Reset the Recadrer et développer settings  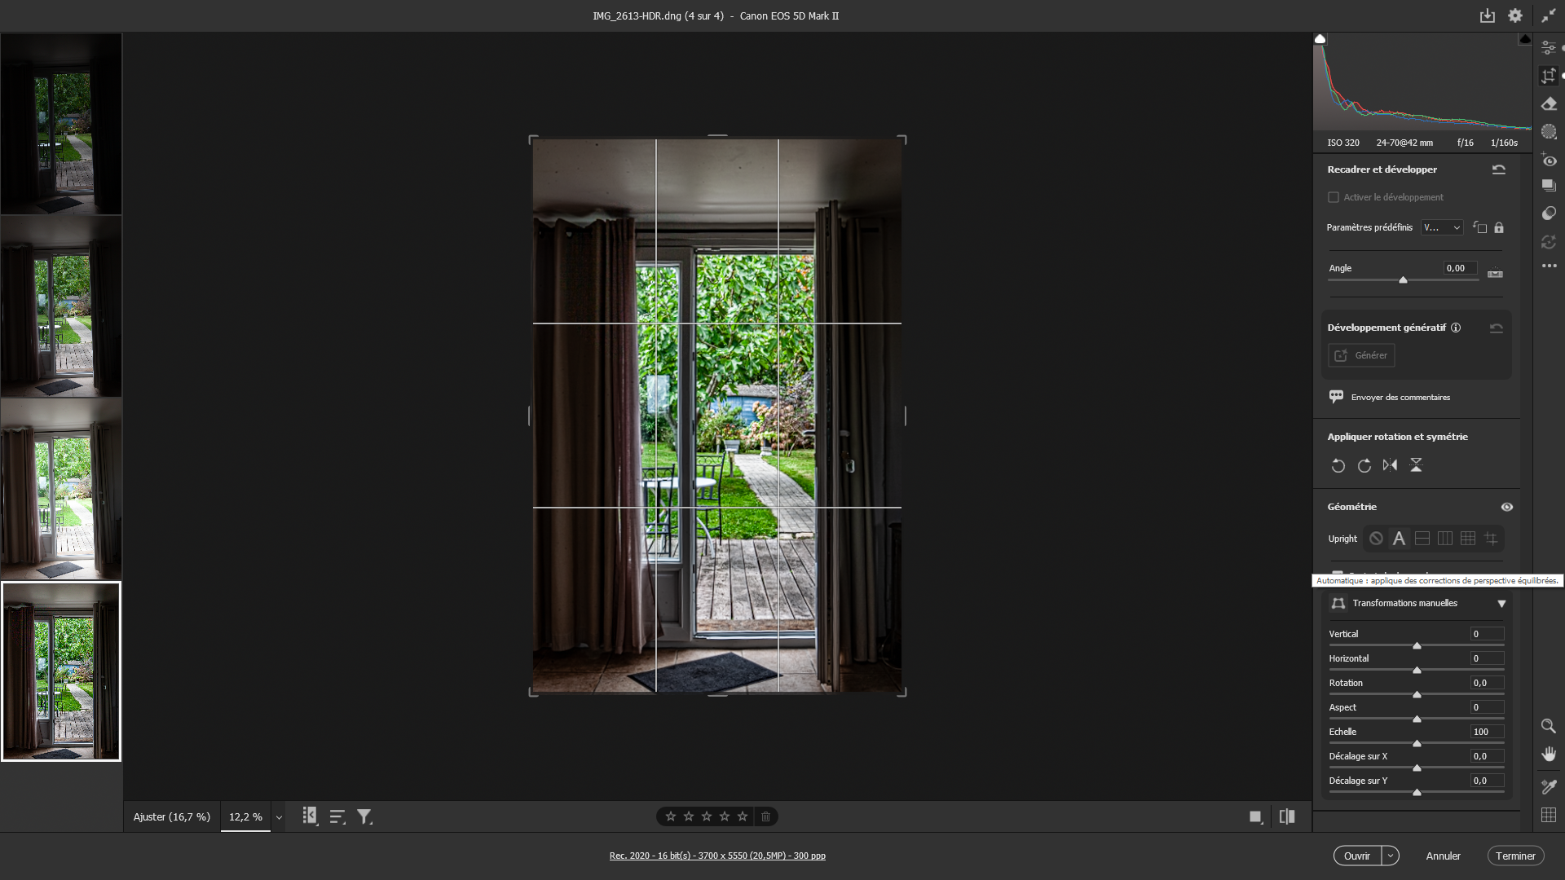[x=1498, y=169]
